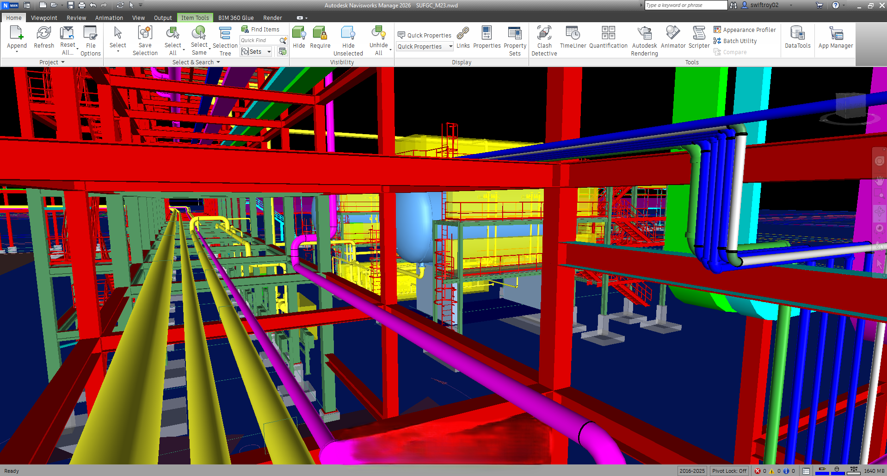887x476 pixels.
Task: Toggle Hide for selected items
Action: point(299,37)
